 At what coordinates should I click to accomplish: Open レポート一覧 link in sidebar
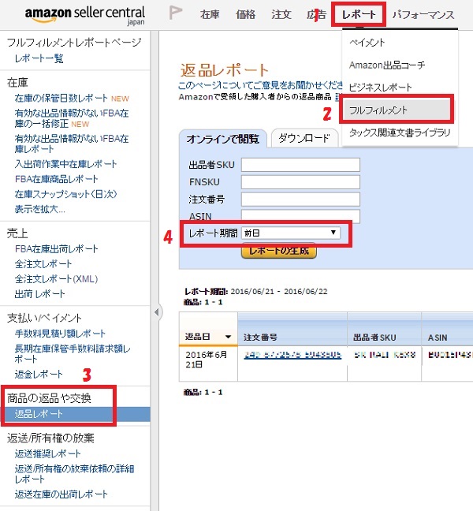click(39, 58)
